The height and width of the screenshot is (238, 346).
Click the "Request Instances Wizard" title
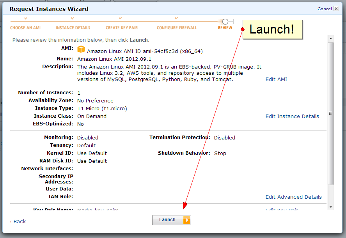[x=49, y=9]
